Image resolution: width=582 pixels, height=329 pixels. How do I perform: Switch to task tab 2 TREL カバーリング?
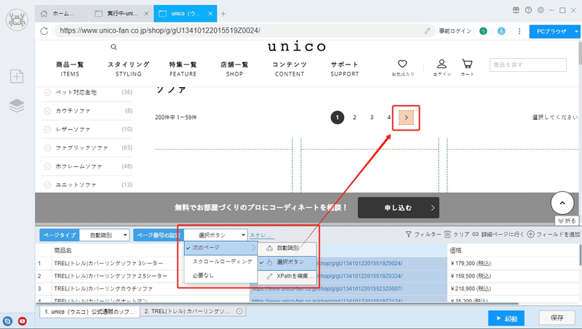click(x=193, y=312)
